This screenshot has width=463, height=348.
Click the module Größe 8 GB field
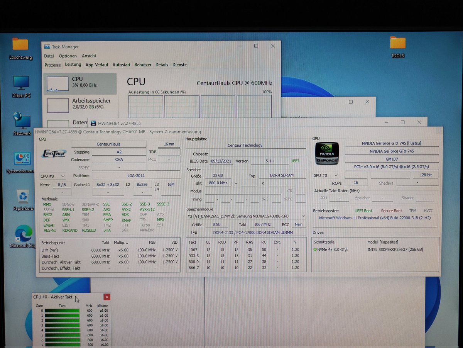tap(218, 224)
